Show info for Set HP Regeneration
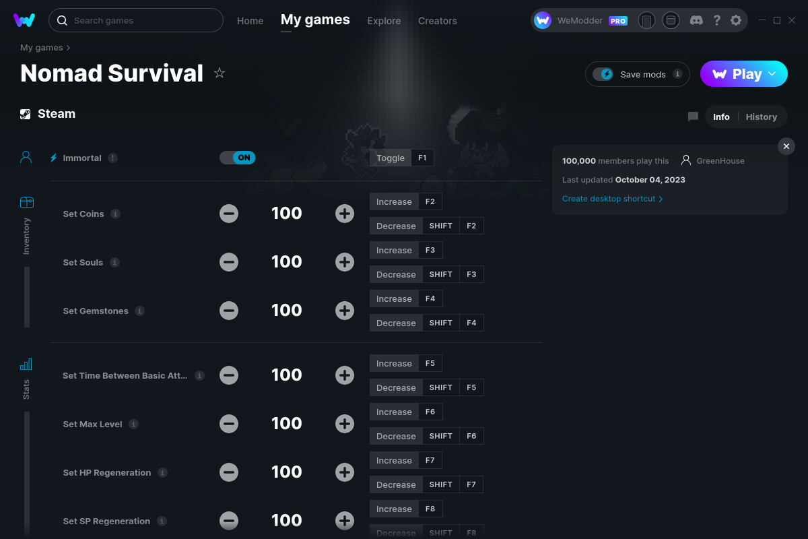808x539 pixels. (162, 472)
